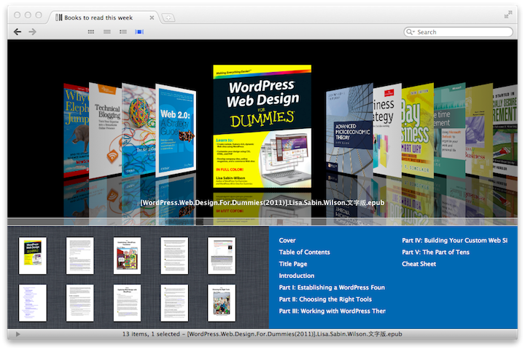Close the 'Books to read this week' tab
Image resolution: width=525 pixels, height=350 pixels.
point(152,17)
